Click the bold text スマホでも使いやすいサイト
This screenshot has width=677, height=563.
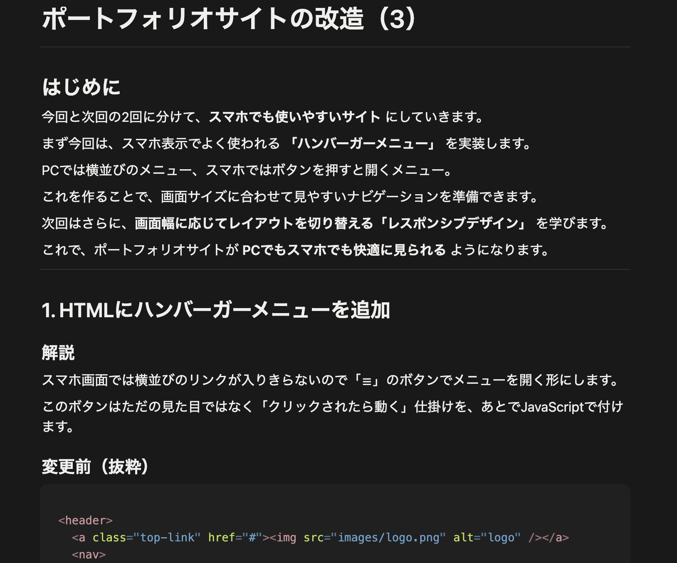294,117
